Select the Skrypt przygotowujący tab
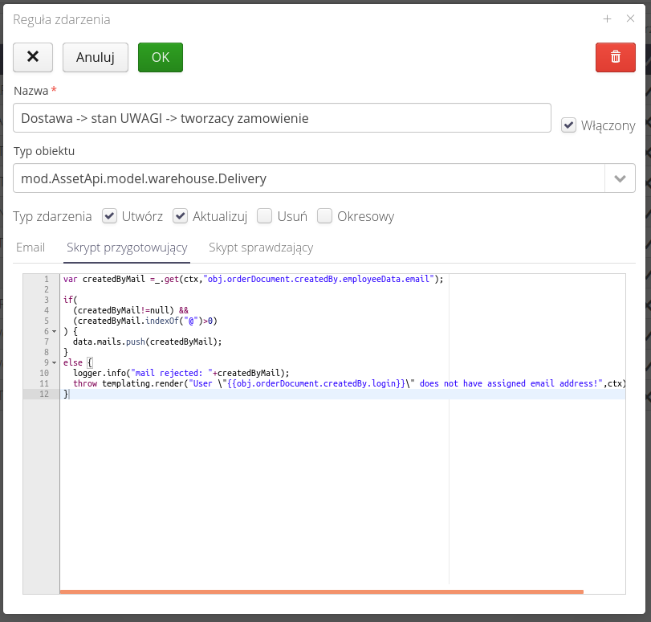The width and height of the screenshot is (651, 622). (127, 248)
